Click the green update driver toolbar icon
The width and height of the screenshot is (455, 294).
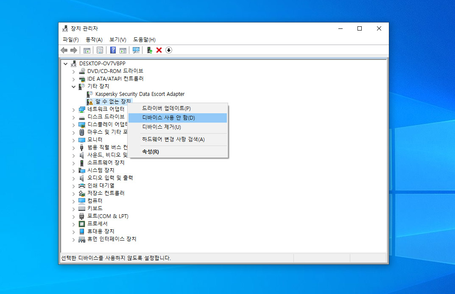pos(149,50)
